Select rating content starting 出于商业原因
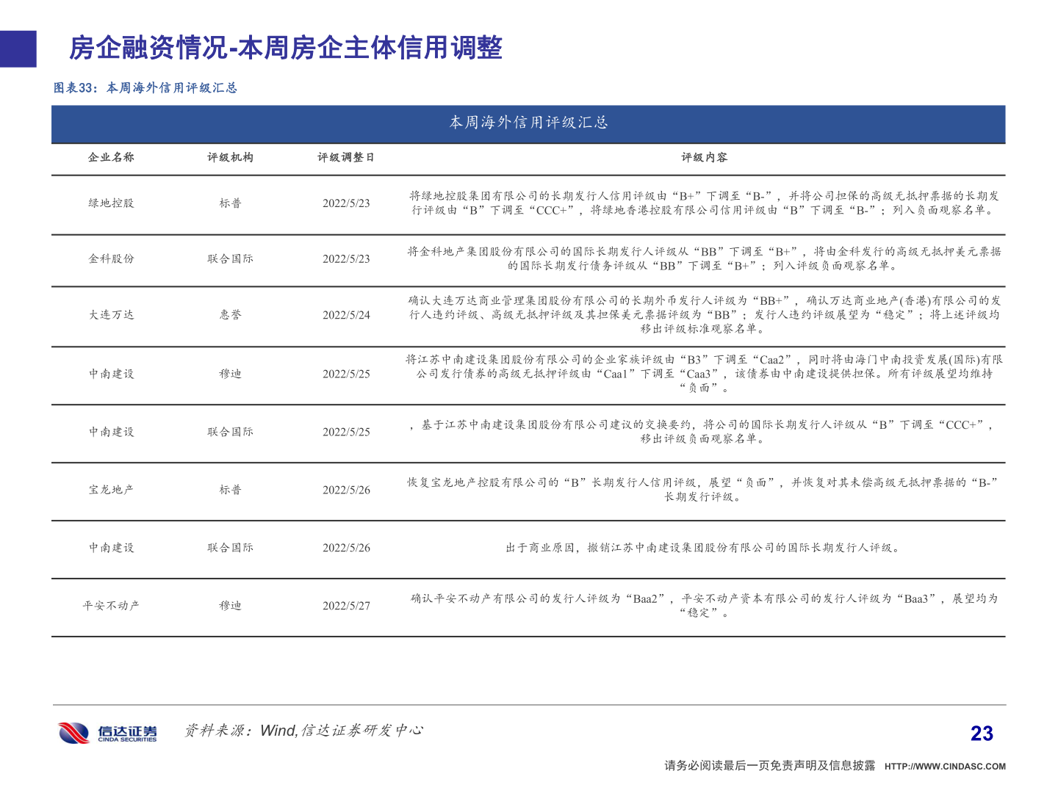 coord(704,548)
